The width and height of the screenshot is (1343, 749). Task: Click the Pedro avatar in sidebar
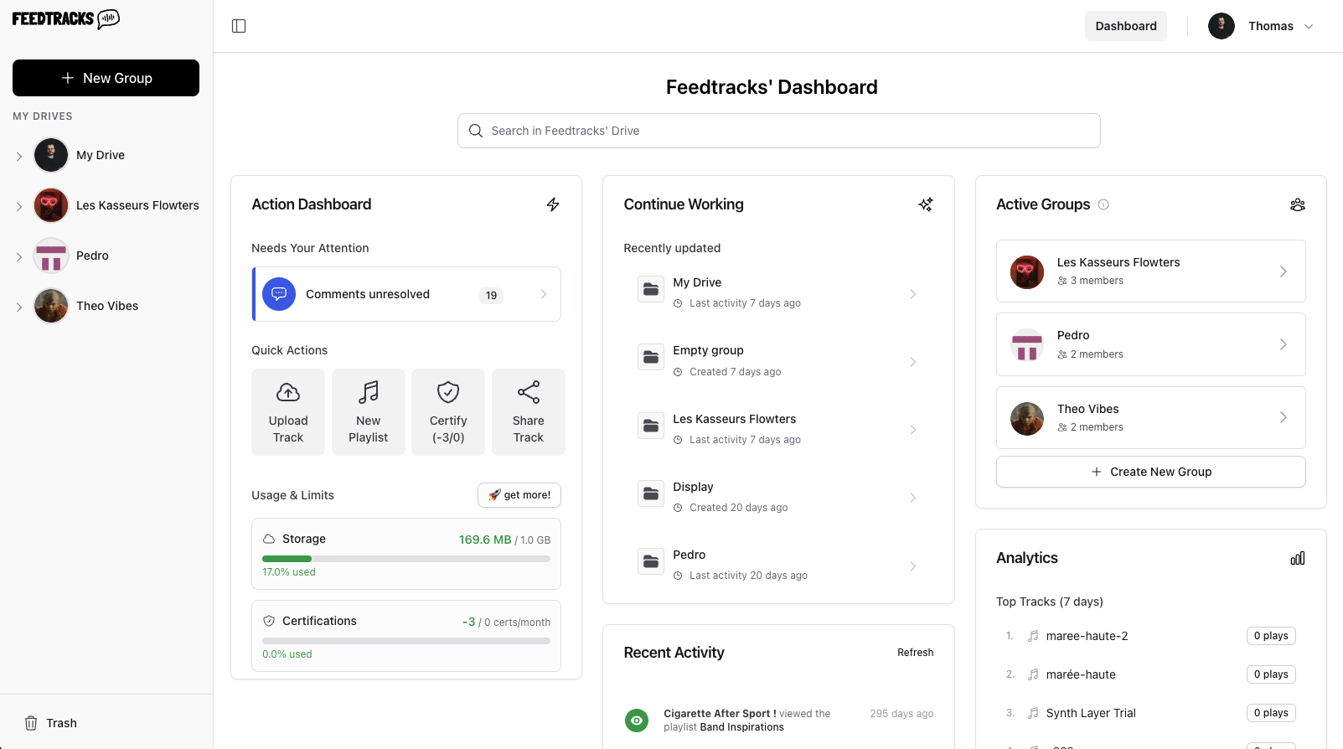pos(51,256)
